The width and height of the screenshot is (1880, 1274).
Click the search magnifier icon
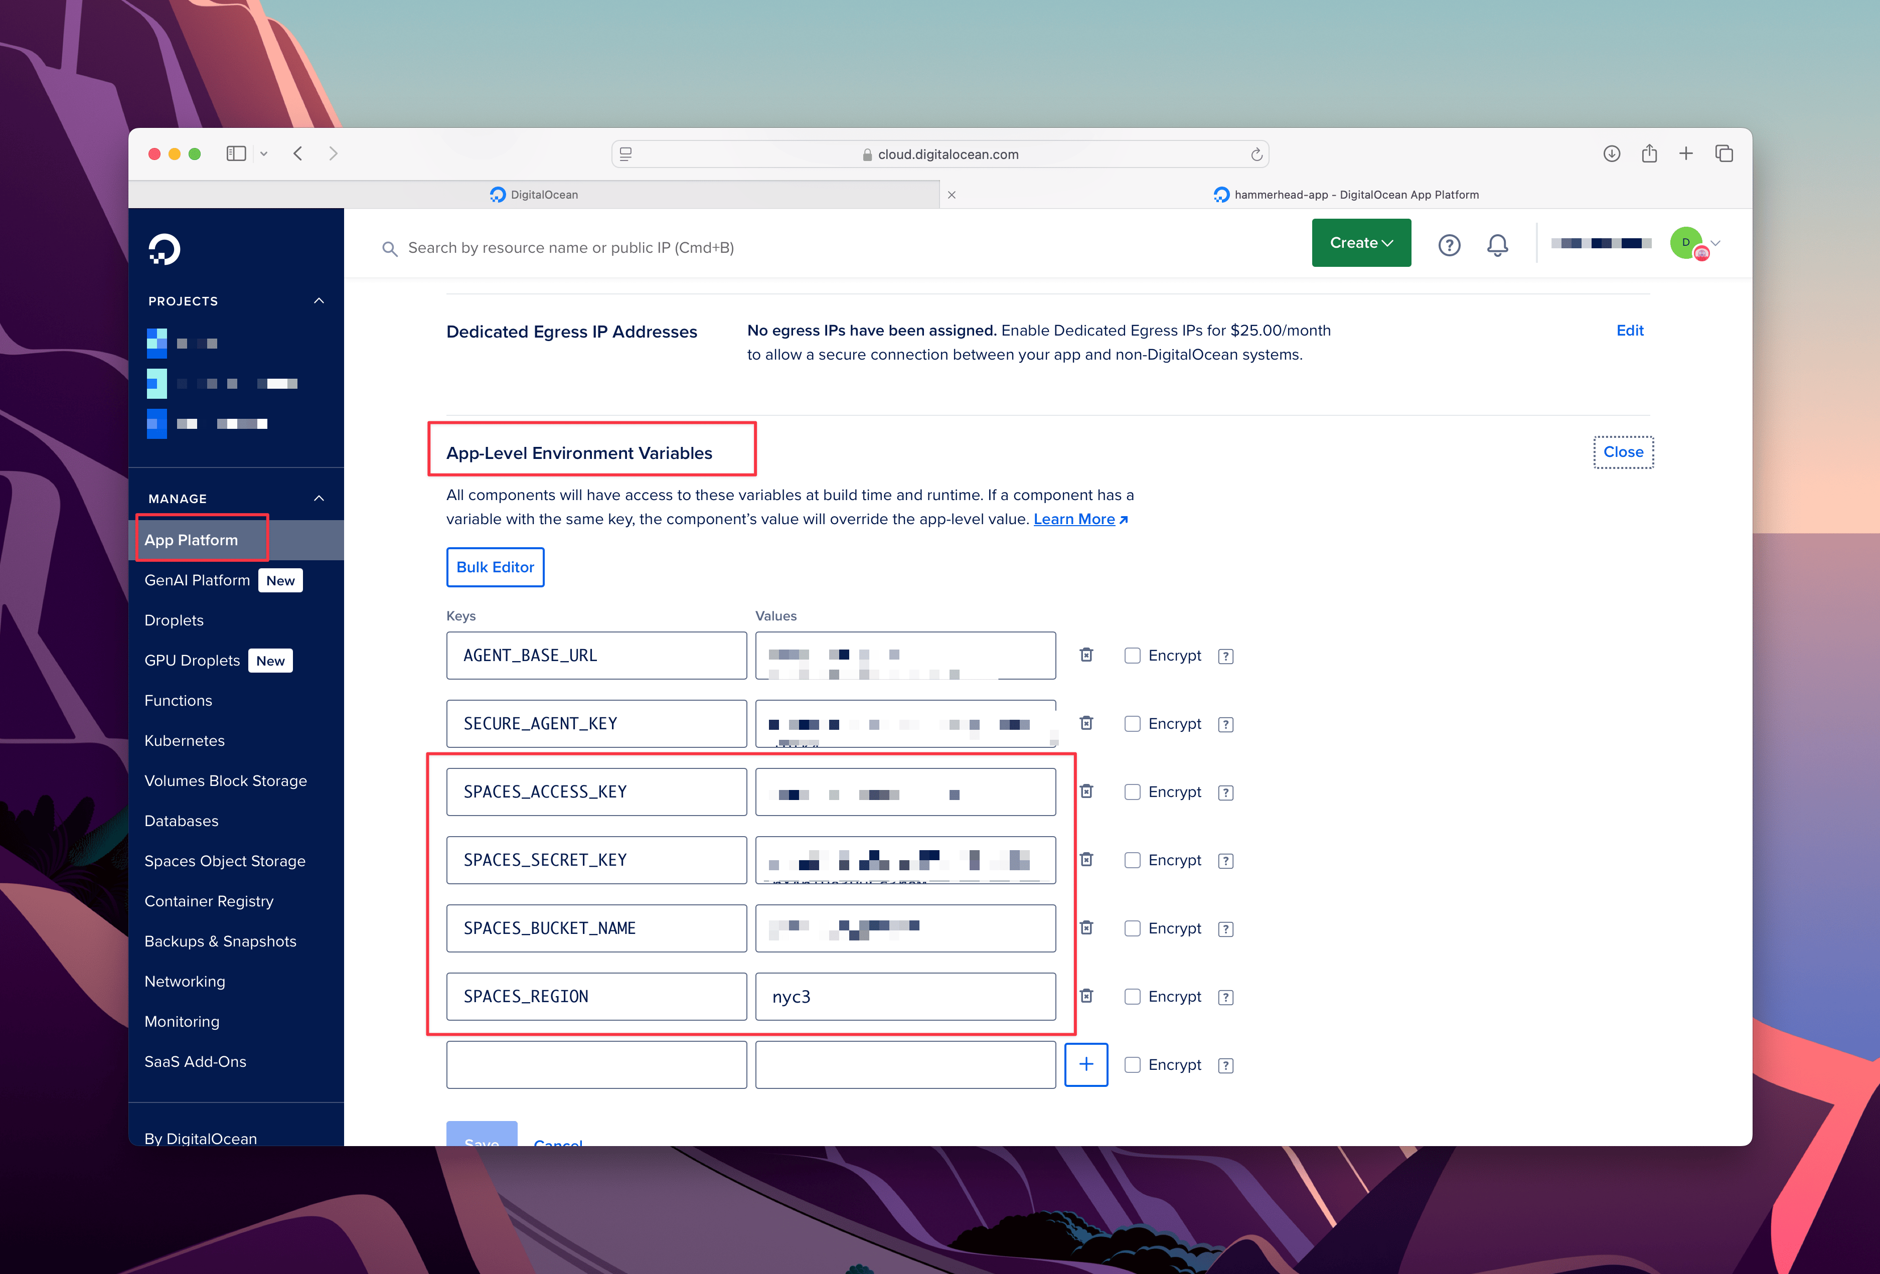click(x=389, y=248)
